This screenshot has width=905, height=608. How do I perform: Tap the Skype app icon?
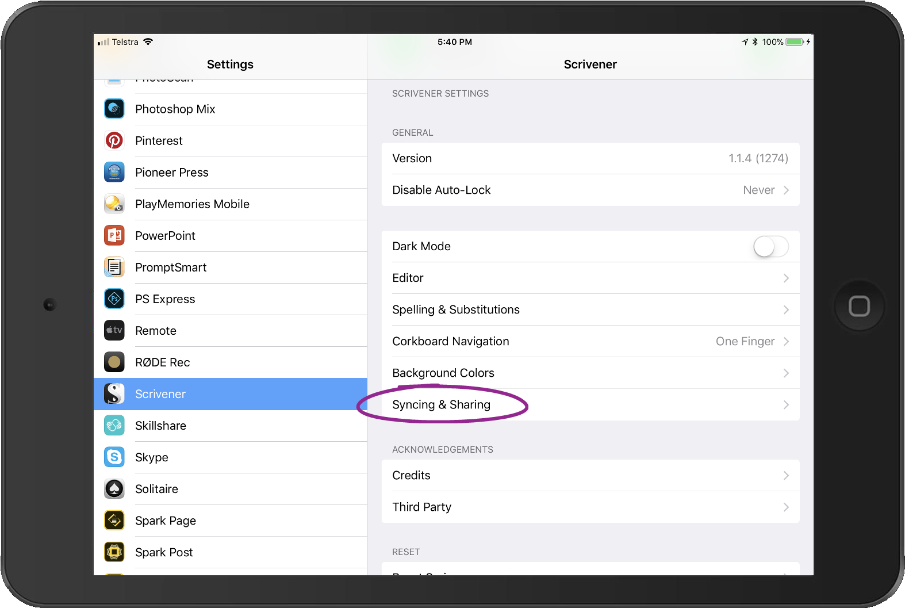click(114, 457)
